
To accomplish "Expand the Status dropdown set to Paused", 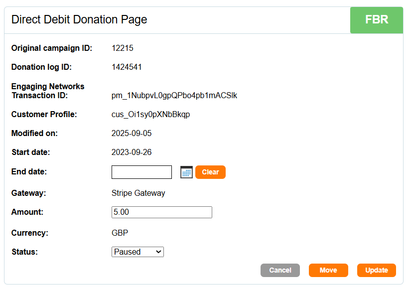I will pos(137,252).
